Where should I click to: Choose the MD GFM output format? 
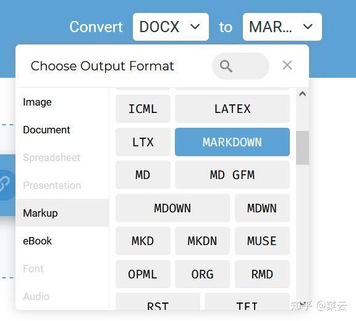tap(232, 175)
